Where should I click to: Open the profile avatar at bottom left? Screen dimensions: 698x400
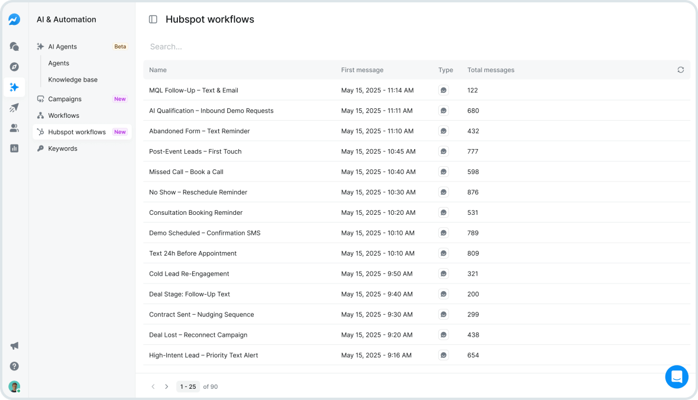pyautogui.click(x=14, y=386)
